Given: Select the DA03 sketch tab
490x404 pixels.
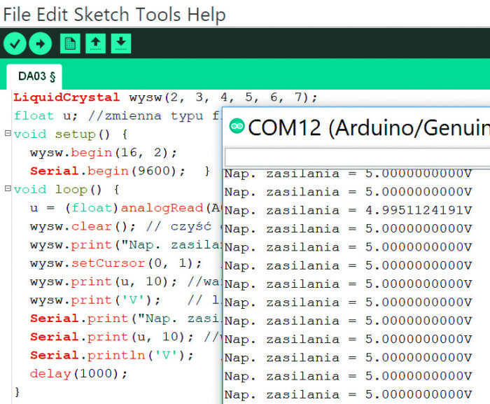Looking at the screenshot, I should (x=35, y=76).
